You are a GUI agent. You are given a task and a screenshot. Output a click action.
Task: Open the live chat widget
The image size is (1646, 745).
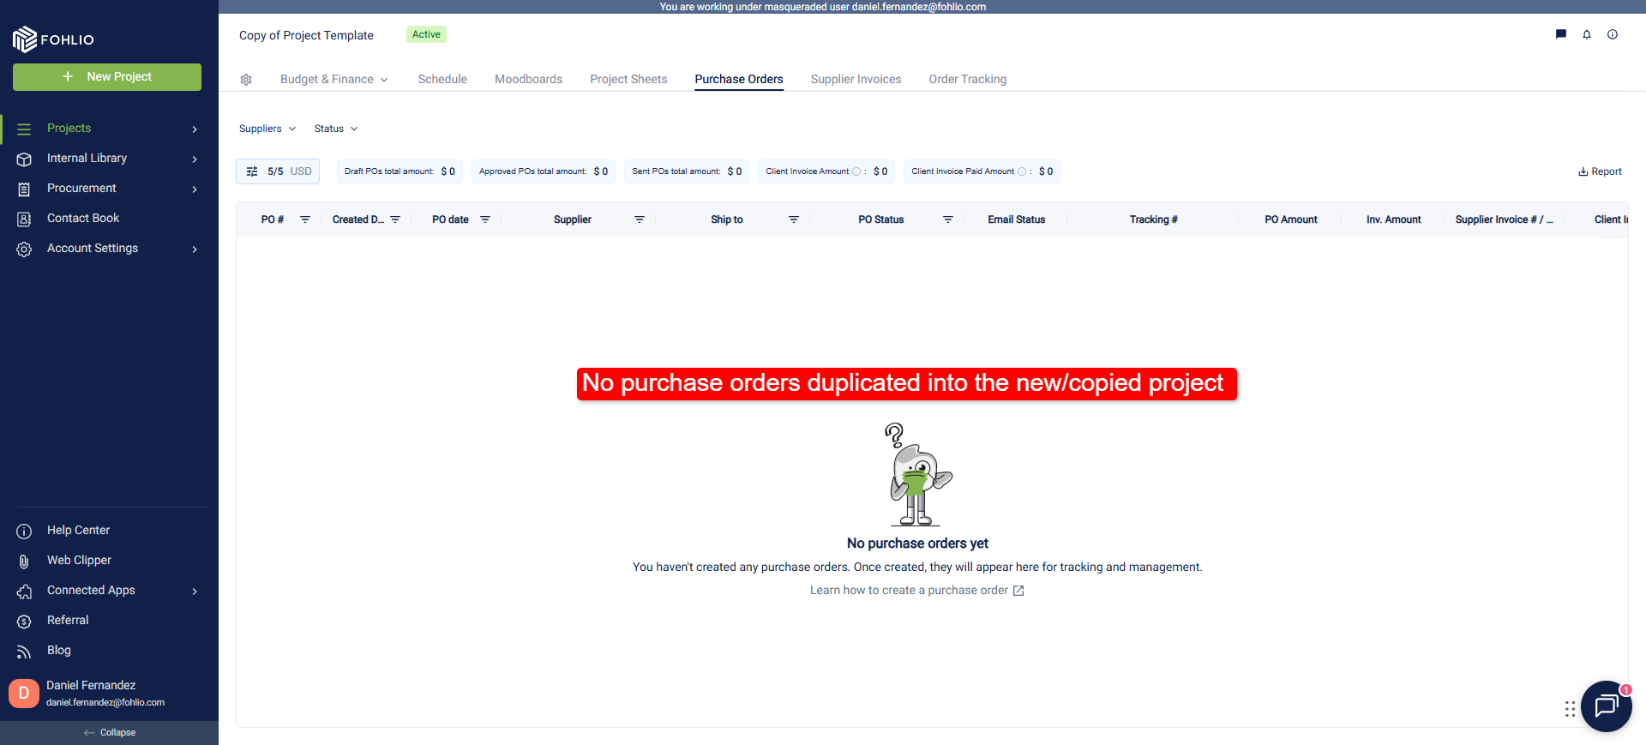point(1606,706)
